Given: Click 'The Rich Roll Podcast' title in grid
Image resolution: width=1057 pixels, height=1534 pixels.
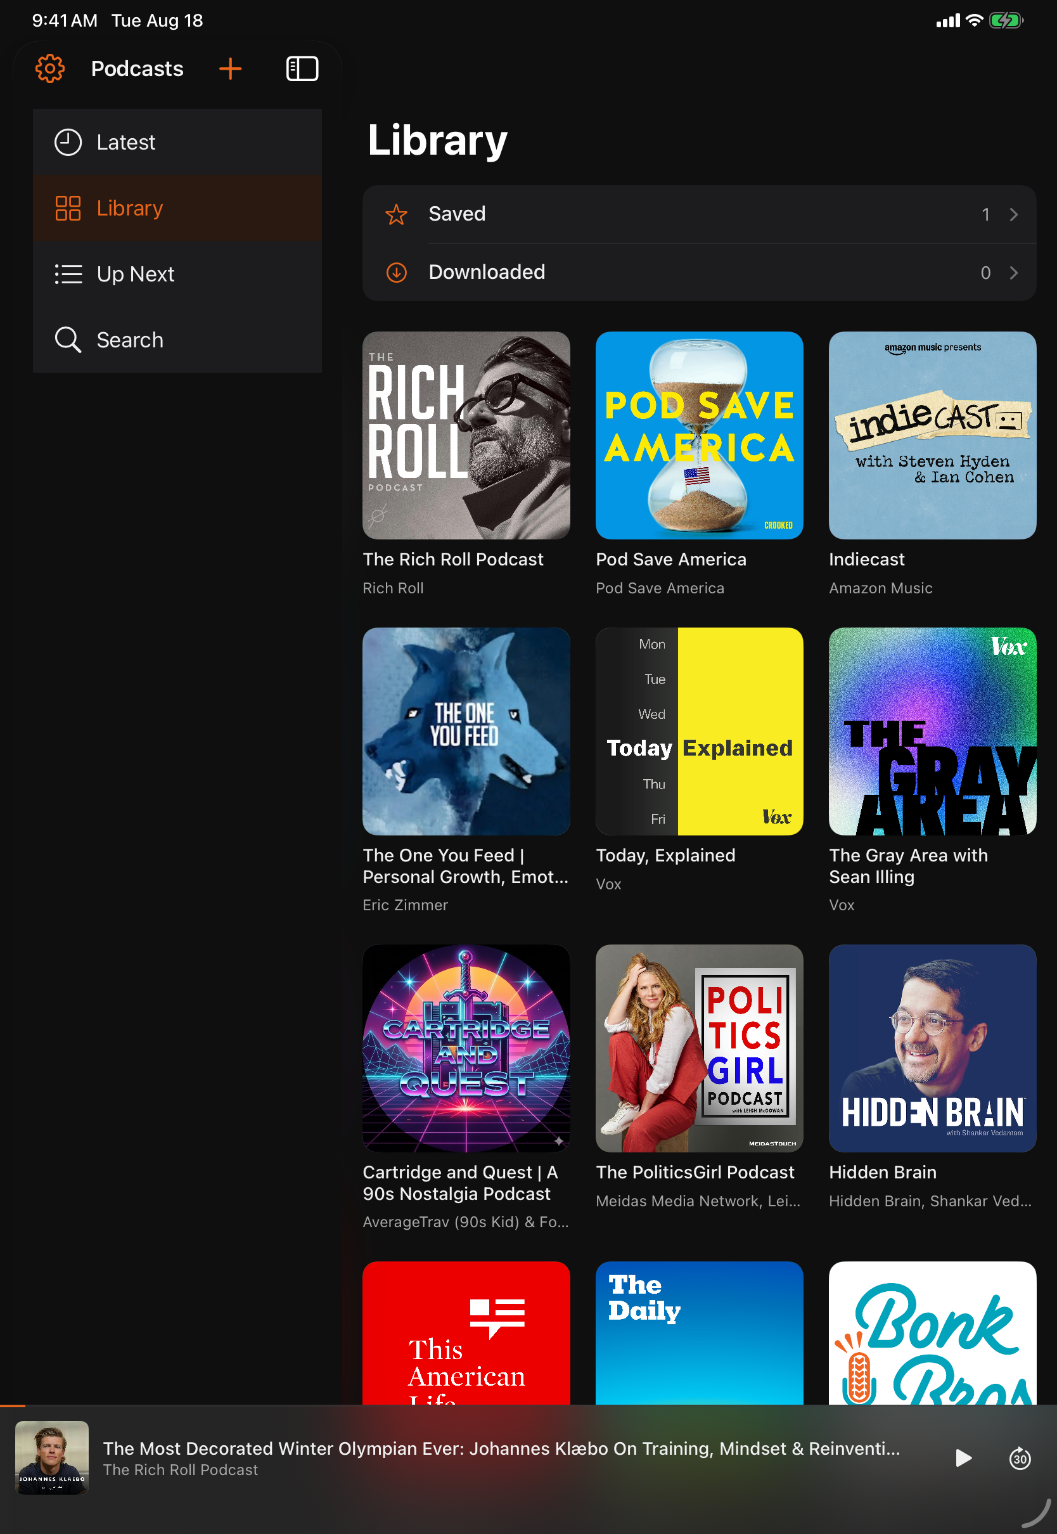Looking at the screenshot, I should (x=453, y=559).
